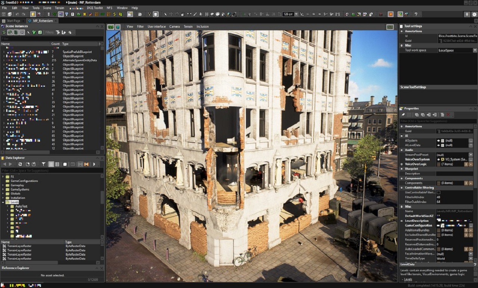The height and width of the screenshot is (288, 478).
Task: Click the hammer-and-wrench build tools icon
Action: click(x=39, y=14)
